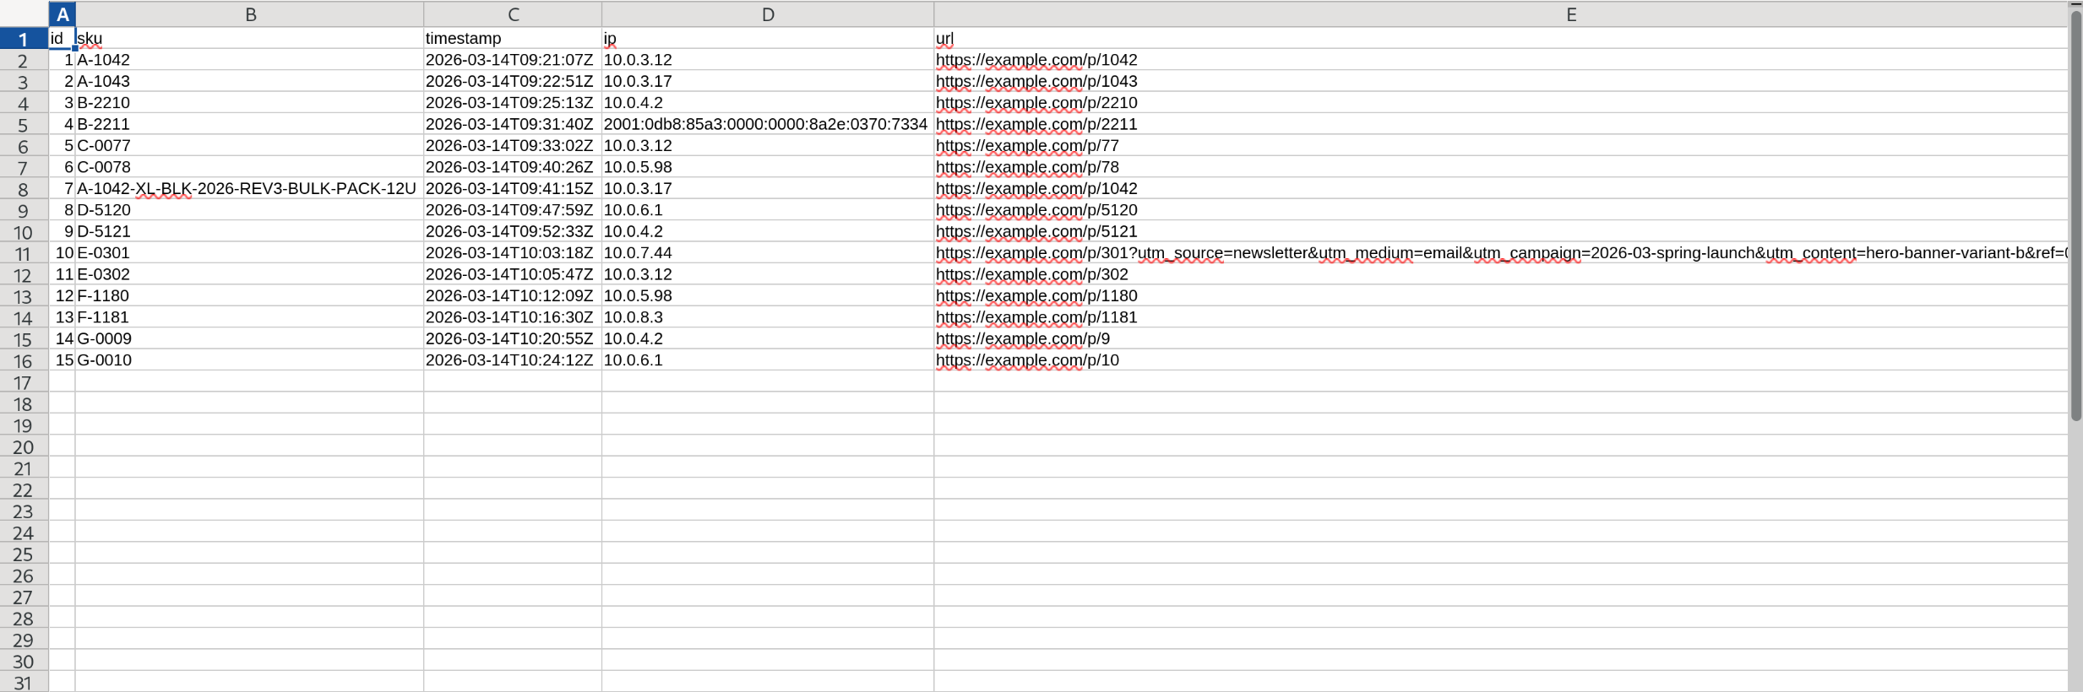Select row 1 header
This screenshot has height=692, width=2083.
tap(24, 39)
